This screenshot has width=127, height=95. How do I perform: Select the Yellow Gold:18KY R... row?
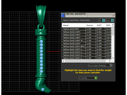coord(87,41)
